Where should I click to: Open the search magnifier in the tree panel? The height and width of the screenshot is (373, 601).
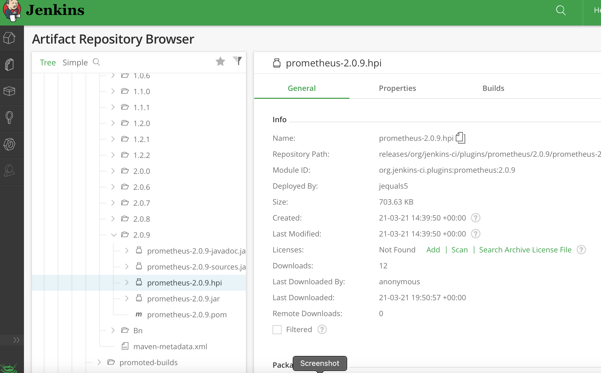[96, 62]
